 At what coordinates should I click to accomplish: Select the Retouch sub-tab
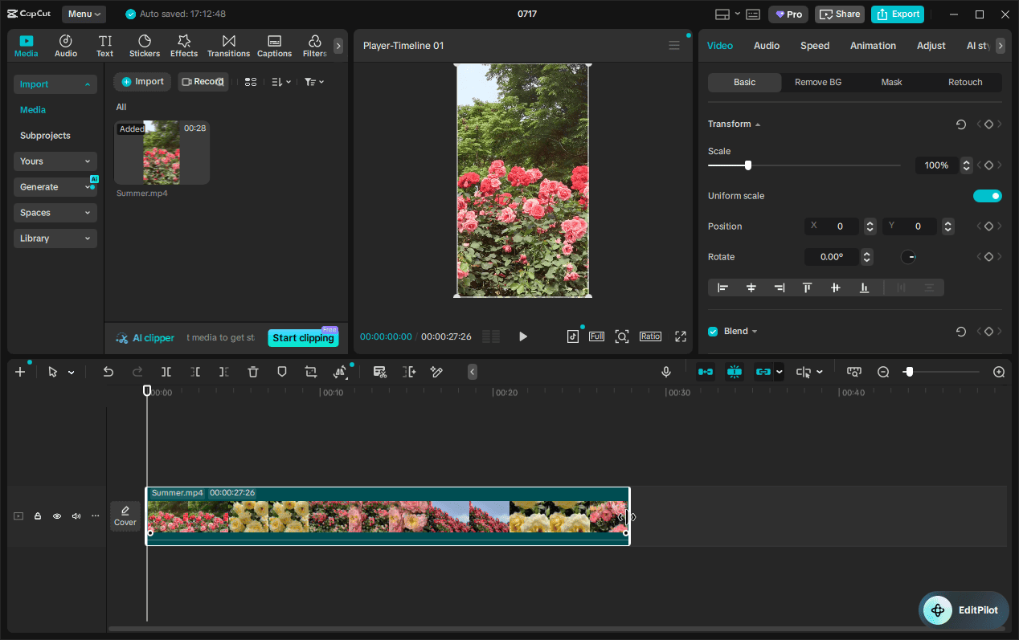point(965,83)
